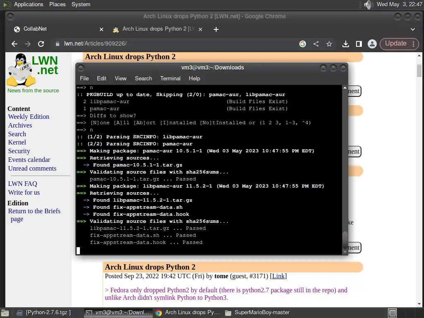Click the workspace switcher in bottom panel

[393, 313]
